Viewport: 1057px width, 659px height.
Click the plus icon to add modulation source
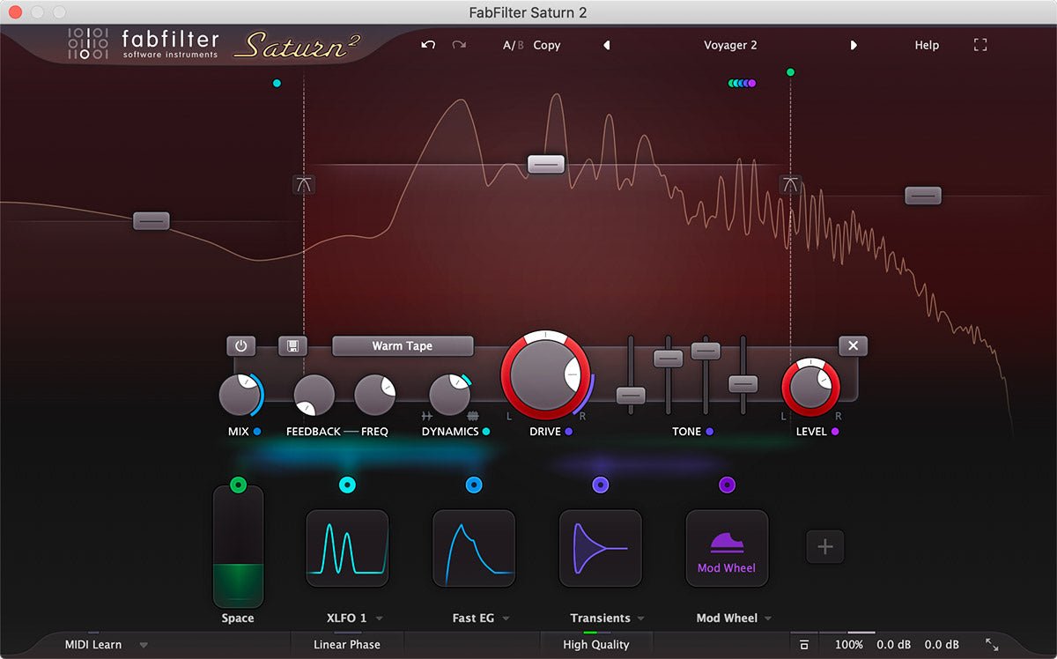pyautogui.click(x=825, y=547)
